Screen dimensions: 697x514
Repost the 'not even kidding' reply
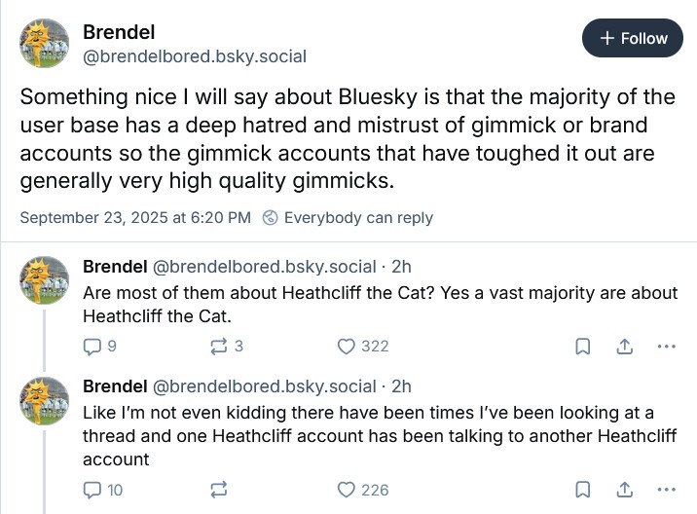pos(218,490)
